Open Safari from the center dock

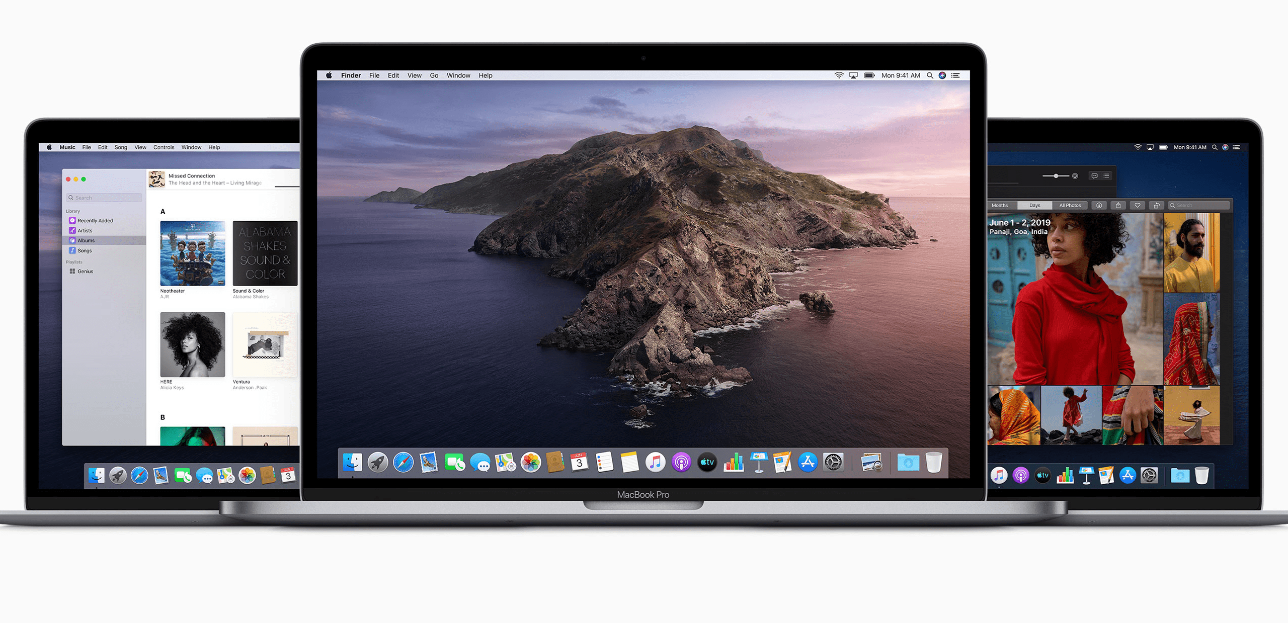403,463
